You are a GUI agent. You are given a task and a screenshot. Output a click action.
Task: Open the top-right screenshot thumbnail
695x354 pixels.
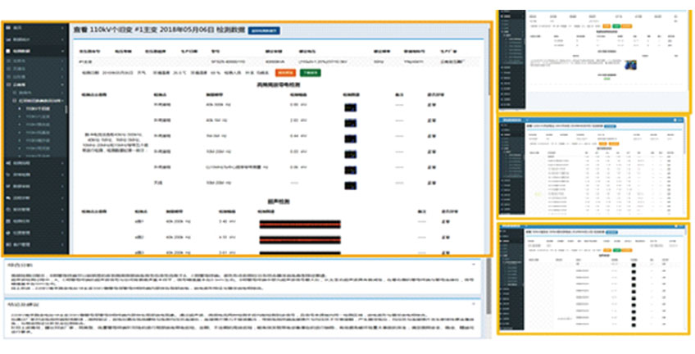594,57
